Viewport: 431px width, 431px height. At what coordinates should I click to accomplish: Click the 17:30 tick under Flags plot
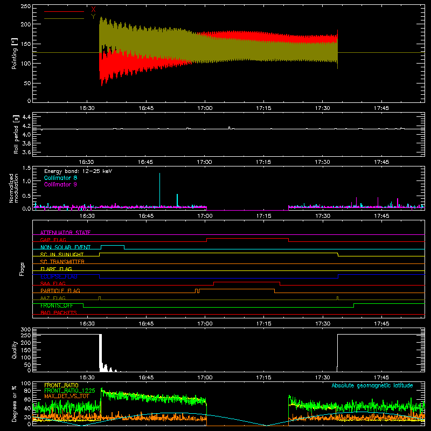(322, 324)
